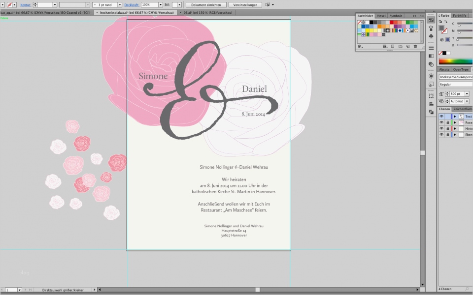Open the Stroke panel icon in dock
This screenshot has width=473, height=295.
pos(431,47)
